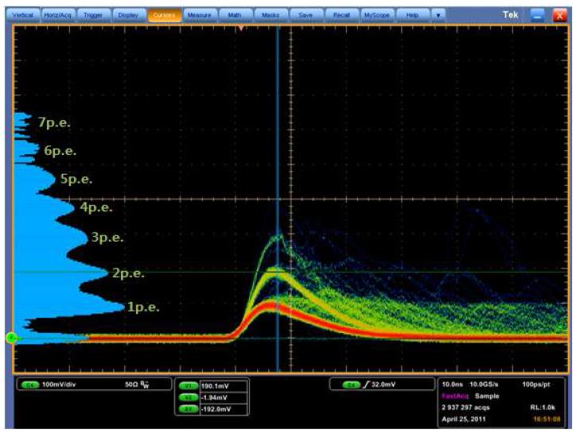The image size is (576, 437).
Task: Click the Trigger menu button
Action: (94, 15)
